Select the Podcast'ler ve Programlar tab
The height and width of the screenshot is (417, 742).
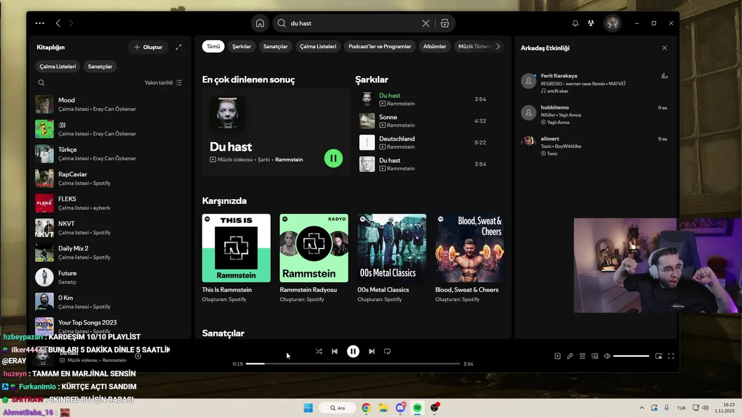[380, 46]
